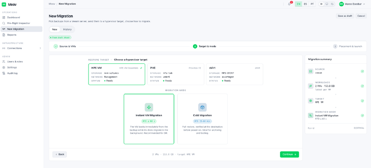Screen dimensions: 371x168
Task: Click Workloads row green checkmark
Action: point(362,86)
